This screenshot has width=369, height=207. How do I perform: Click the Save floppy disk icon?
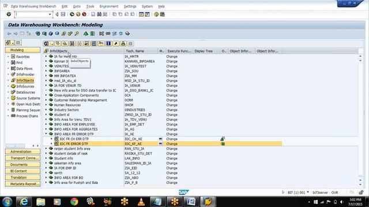point(63,14)
